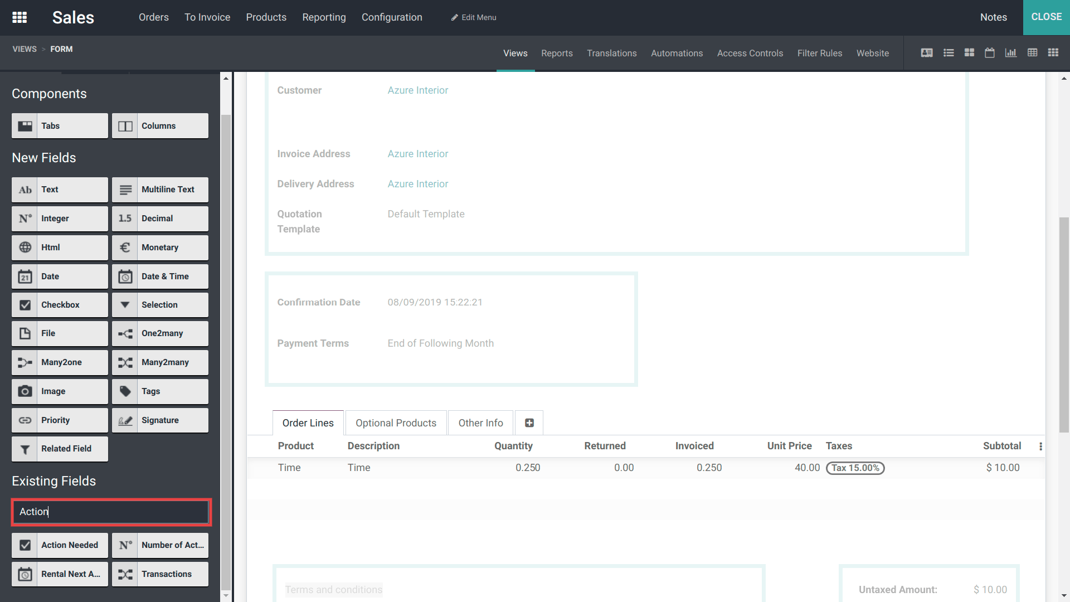Select the Transactions existing field
The height and width of the screenshot is (602, 1070).
point(160,574)
